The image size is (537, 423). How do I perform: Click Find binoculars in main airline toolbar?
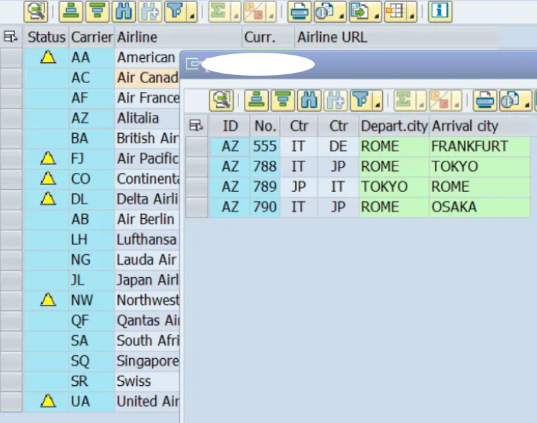click(x=124, y=11)
